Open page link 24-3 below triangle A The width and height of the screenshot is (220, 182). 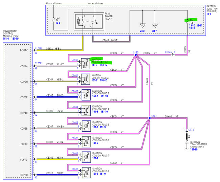coord(142,31)
